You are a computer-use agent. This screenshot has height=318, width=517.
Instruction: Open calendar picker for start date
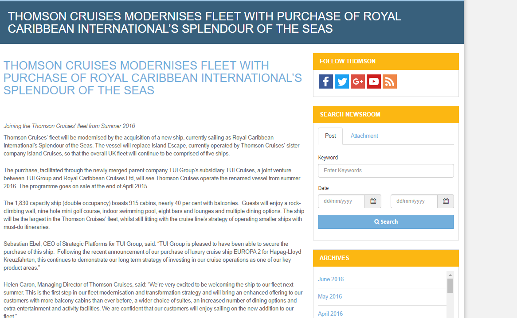point(373,201)
